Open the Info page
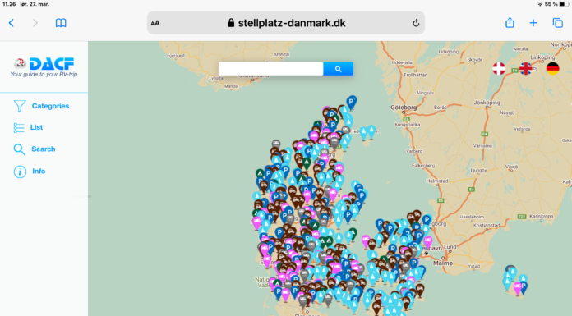Viewport: 572px width, 316px height. tap(30, 172)
